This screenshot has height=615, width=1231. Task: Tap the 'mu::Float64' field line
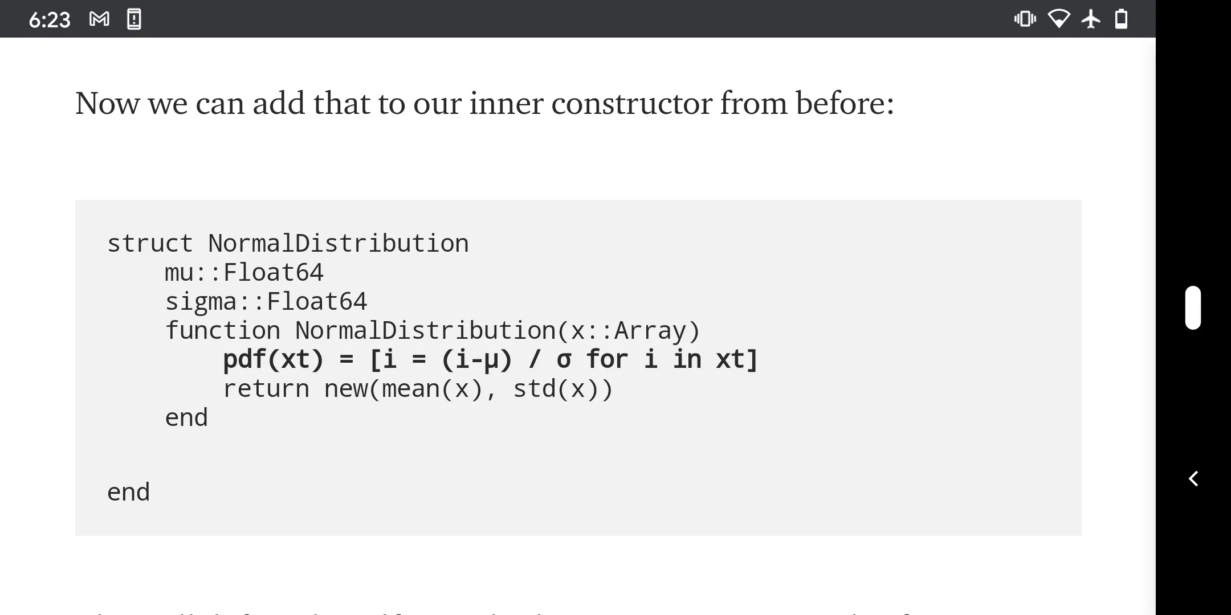pyautogui.click(x=244, y=273)
